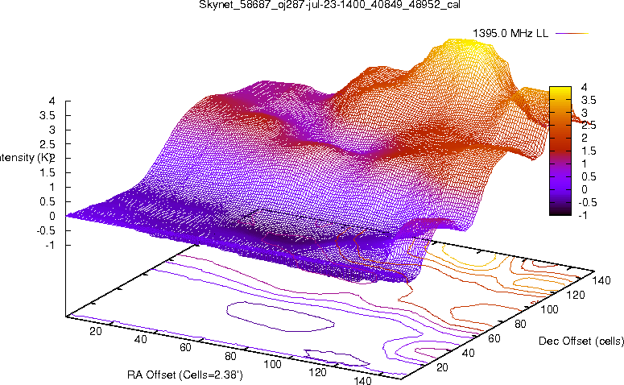Image resolution: width=624 pixels, height=385 pixels.
Task: Click the legend line sample beside 1395.0 MHz LL
Action: click(x=572, y=34)
